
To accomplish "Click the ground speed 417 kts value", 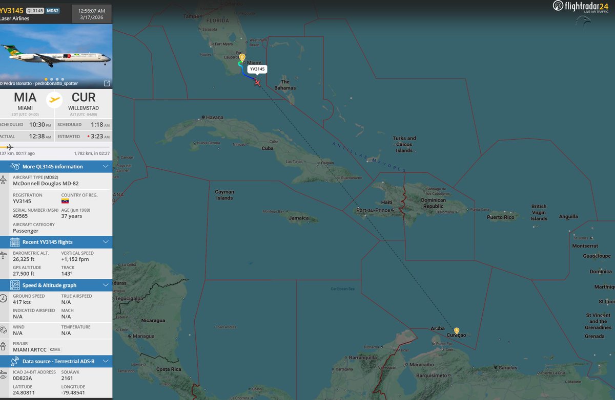I will [x=22, y=302].
